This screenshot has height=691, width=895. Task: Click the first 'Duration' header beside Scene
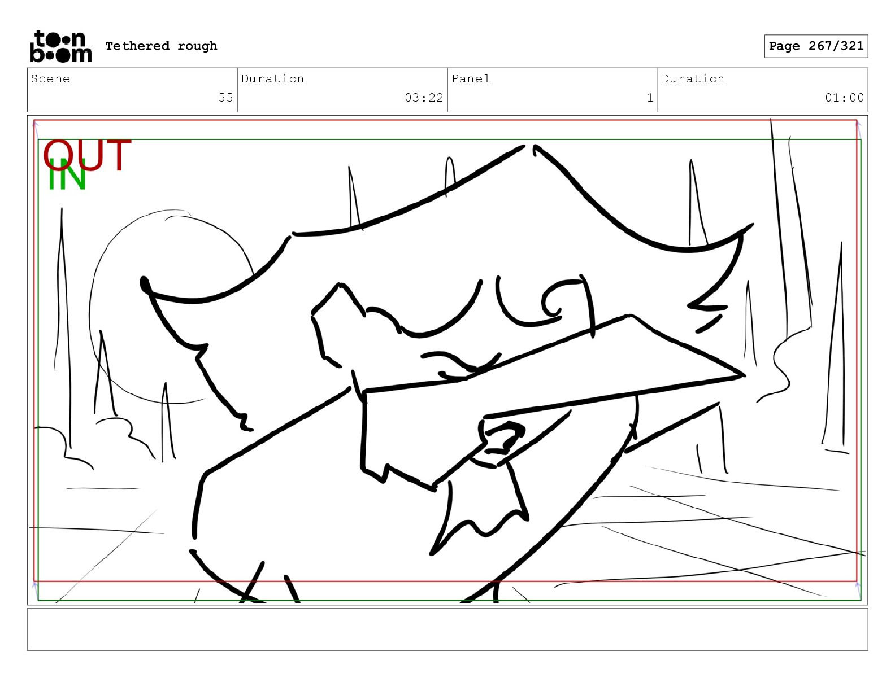(x=272, y=78)
